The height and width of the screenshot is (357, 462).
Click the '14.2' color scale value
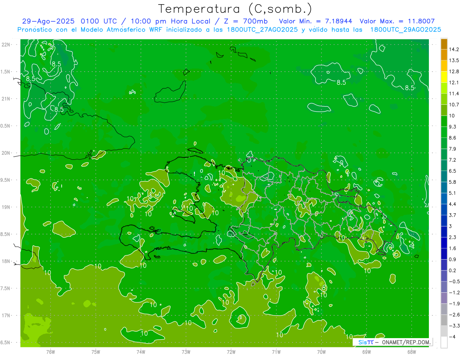[454, 50]
